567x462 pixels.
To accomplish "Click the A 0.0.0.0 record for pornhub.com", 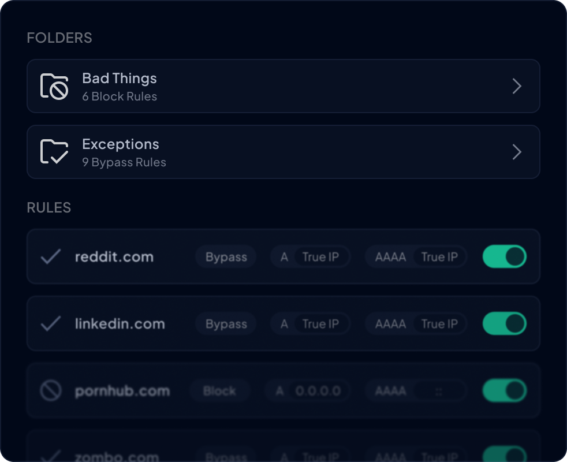I will [309, 391].
